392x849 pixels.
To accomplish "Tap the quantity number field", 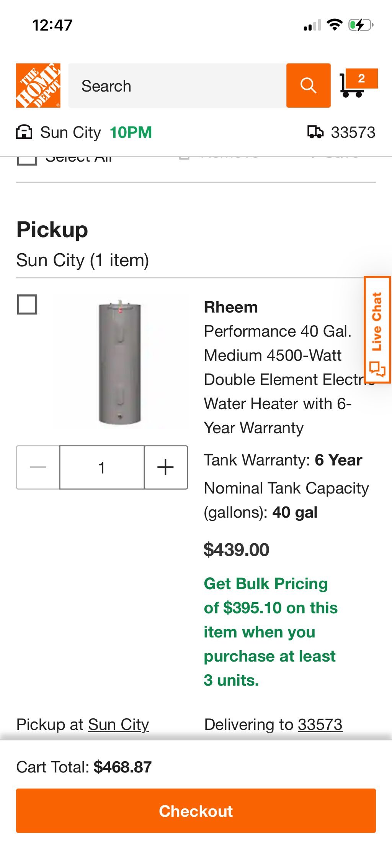I will click(x=102, y=467).
